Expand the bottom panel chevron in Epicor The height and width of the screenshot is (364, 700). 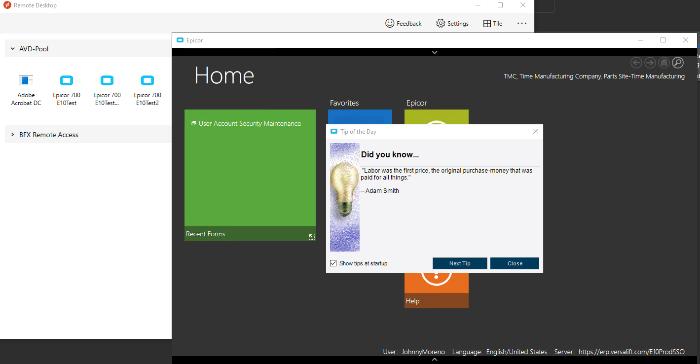(x=435, y=360)
